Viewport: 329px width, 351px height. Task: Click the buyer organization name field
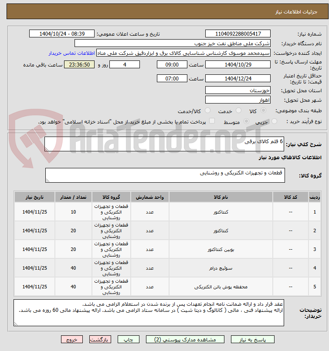pos(172,43)
